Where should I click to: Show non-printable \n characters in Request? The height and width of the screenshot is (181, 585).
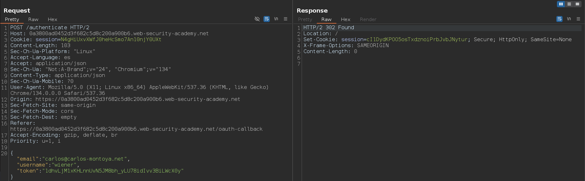point(276,19)
